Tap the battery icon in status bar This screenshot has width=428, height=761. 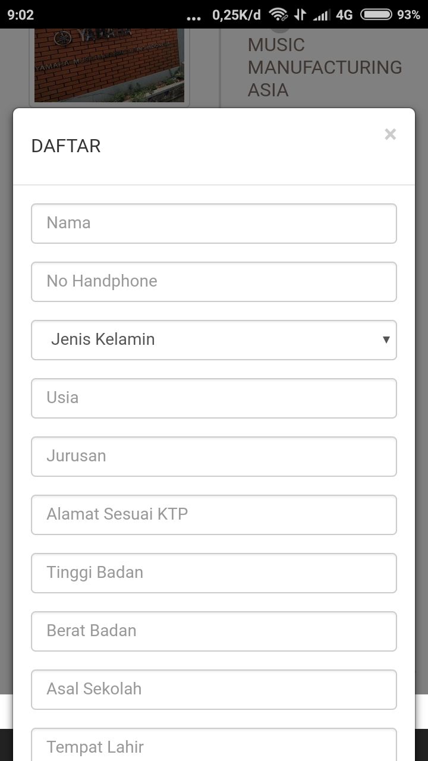[376, 15]
